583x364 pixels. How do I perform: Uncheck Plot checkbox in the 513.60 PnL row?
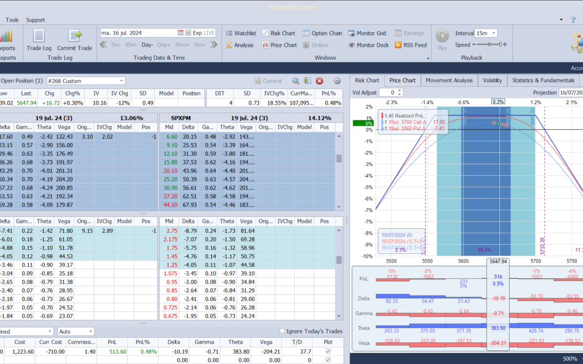tap(328, 352)
